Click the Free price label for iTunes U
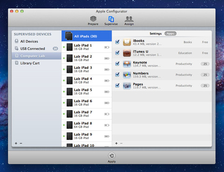The image size is (224, 172). (x=205, y=53)
